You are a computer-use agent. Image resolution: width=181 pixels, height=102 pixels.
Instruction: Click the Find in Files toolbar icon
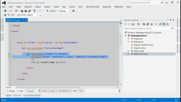[73, 11]
